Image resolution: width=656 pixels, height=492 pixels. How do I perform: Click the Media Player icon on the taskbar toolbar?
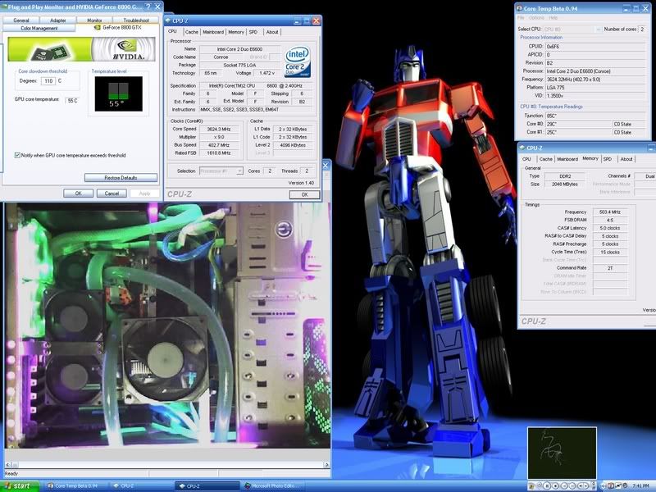pos(531,485)
